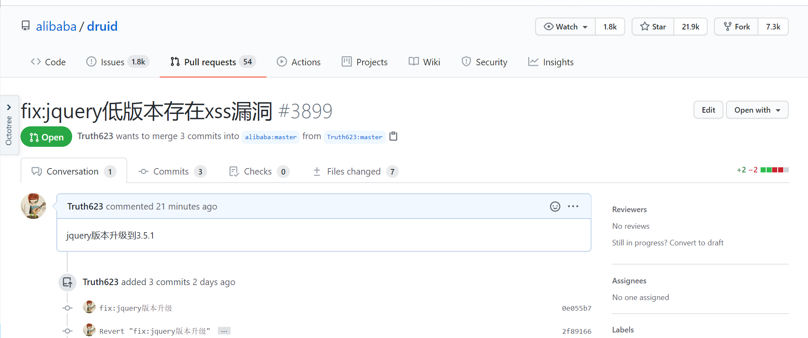
Task: Click the Open pull request status badge
Action: tap(46, 137)
